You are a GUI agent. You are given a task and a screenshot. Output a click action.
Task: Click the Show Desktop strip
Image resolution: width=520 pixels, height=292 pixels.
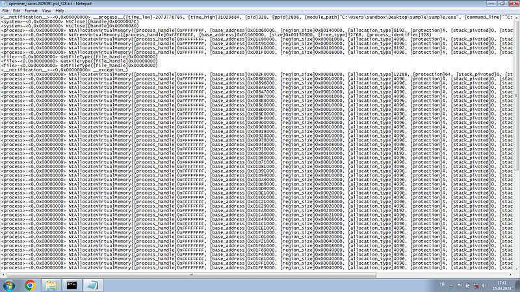517,286
